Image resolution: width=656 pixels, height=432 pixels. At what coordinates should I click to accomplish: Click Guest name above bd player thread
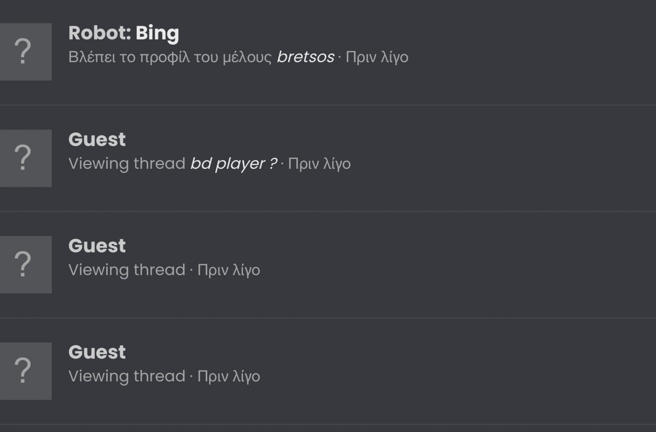tap(97, 139)
